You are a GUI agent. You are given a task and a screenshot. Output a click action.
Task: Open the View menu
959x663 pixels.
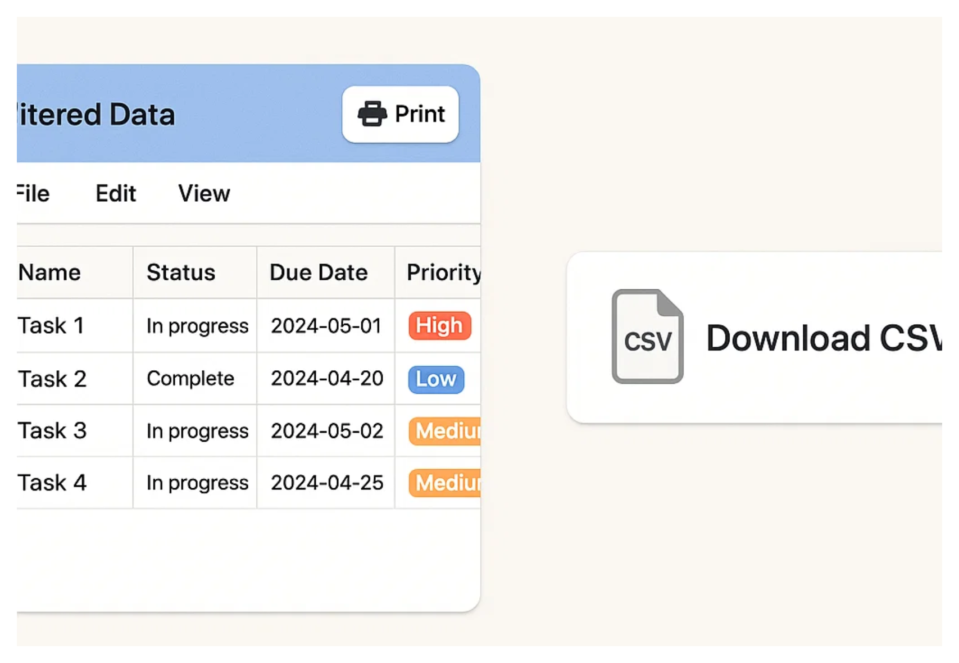[204, 193]
